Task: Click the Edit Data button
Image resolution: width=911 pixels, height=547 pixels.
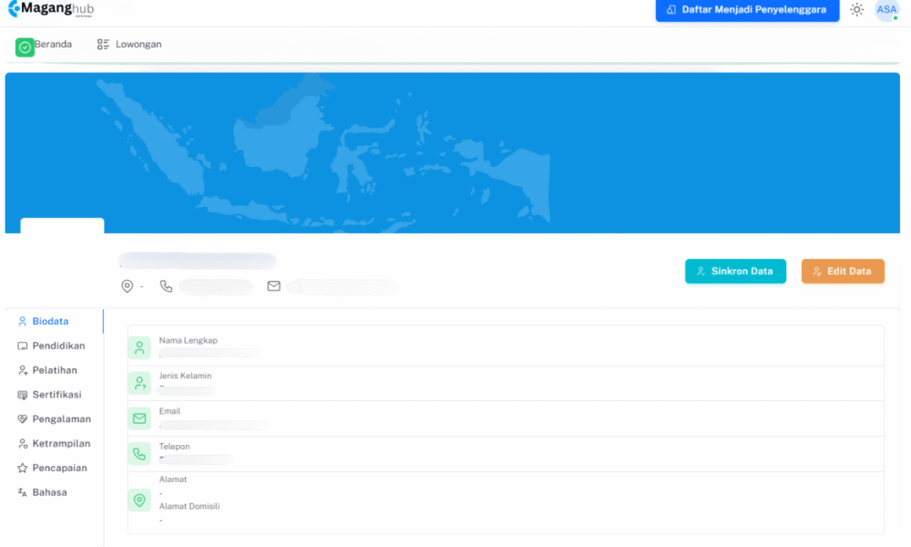Action: tap(843, 272)
